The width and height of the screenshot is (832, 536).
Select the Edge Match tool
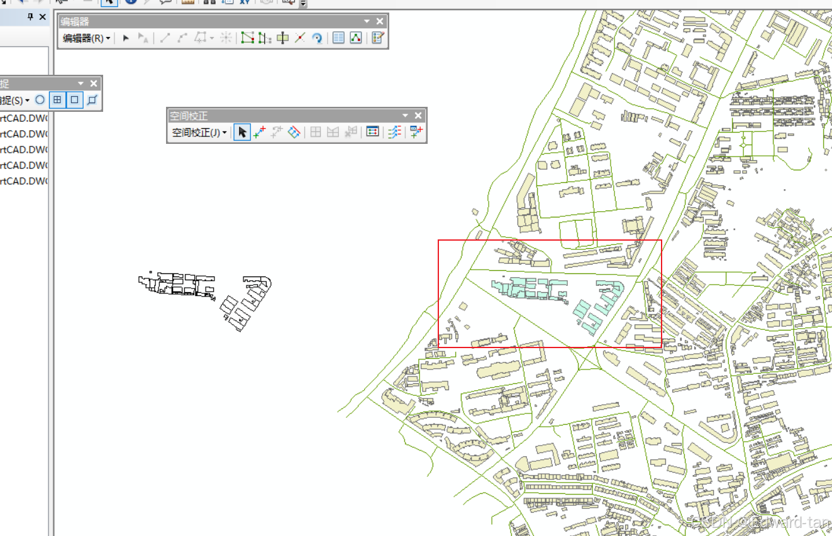coord(394,133)
